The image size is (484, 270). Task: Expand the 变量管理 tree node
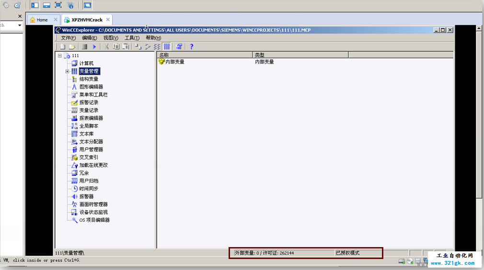pos(67,71)
